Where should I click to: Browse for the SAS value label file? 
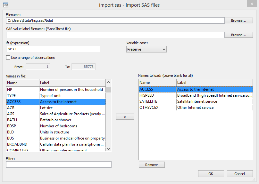pyautogui.click(x=239, y=35)
